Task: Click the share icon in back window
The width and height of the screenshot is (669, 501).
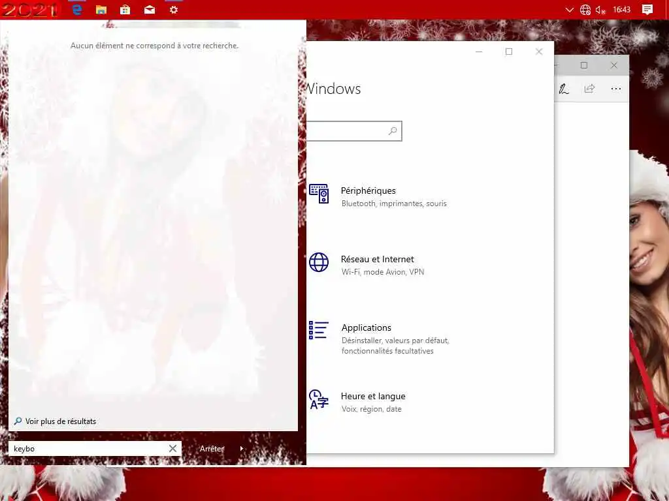Action: coord(589,89)
